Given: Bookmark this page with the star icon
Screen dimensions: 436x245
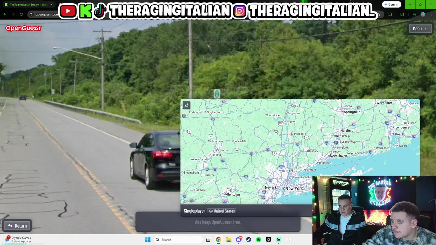Looking at the screenshot, I should 379,14.
